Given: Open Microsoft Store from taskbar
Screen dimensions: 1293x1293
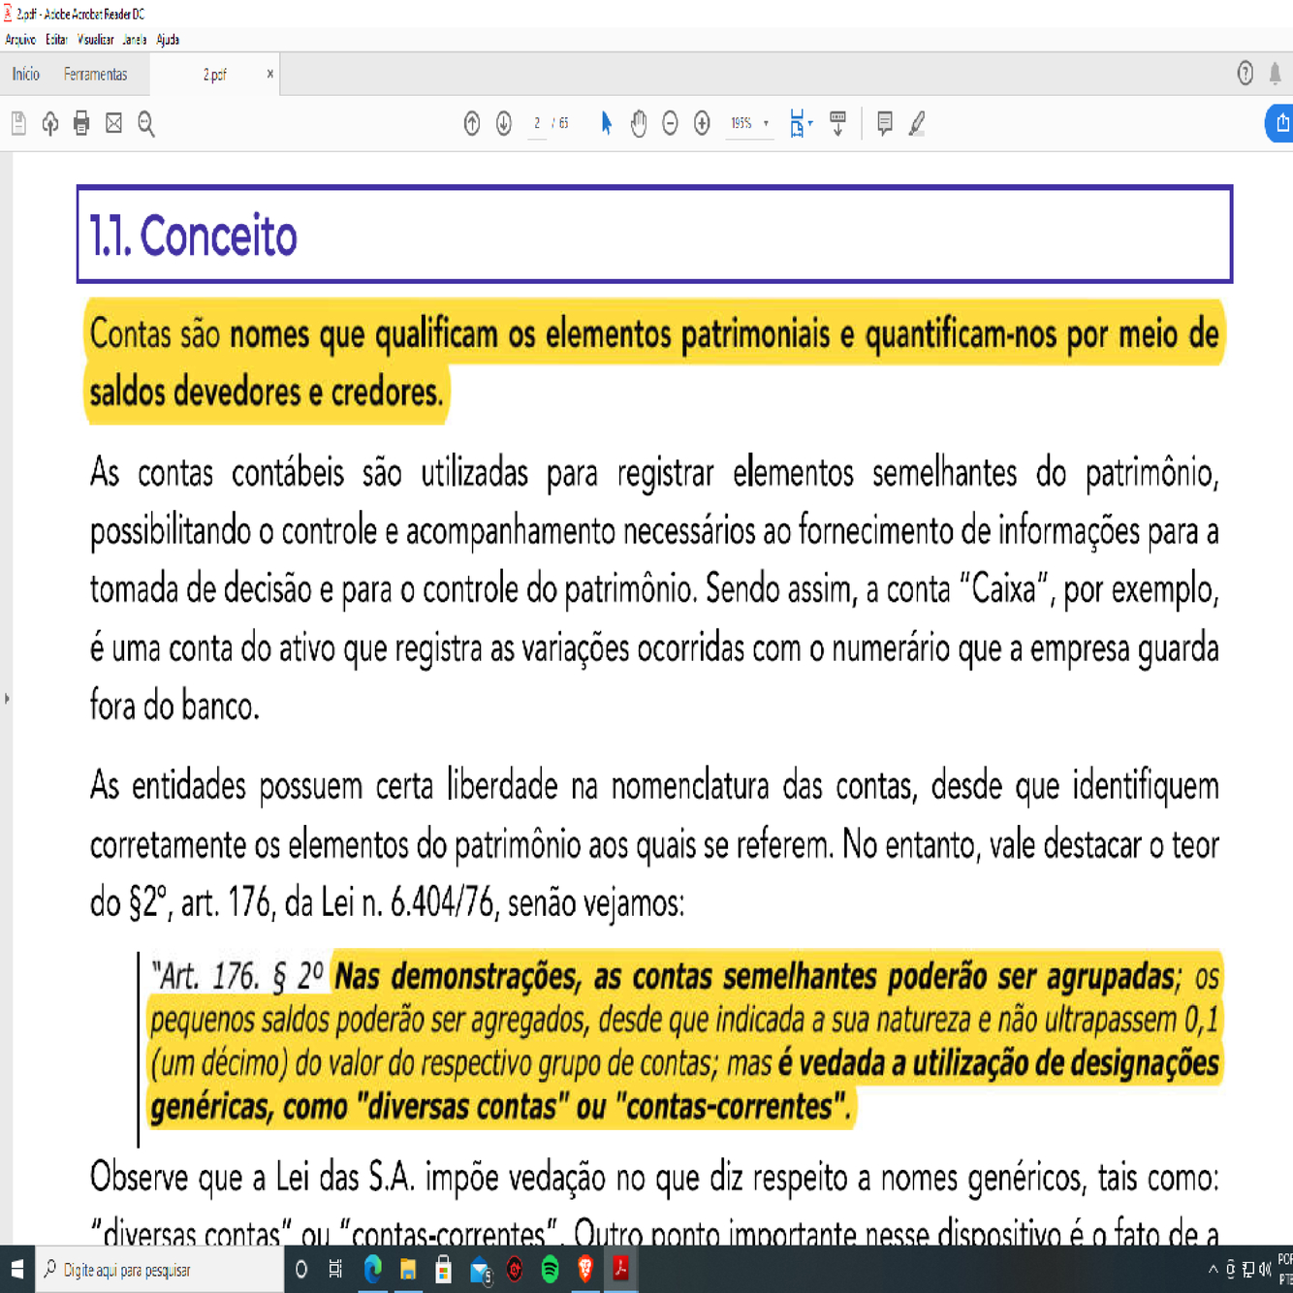Looking at the screenshot, I should pyautogui.click(x=443, y=1270).
